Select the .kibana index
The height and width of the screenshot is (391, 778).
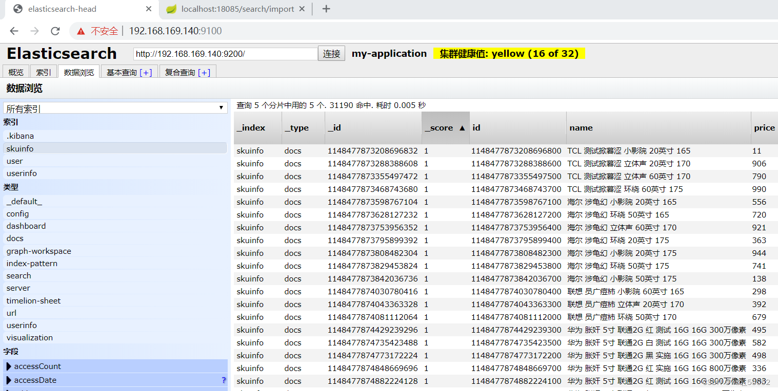pyautogui.click(x=115, y=136)
